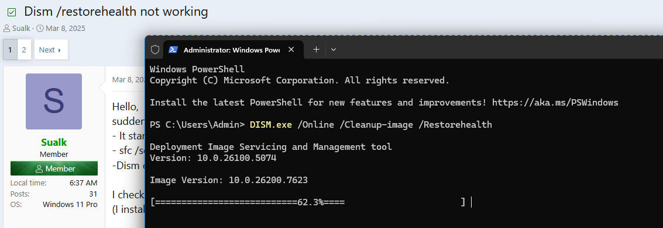663x228 pixels.
Task: Click the Local time value 6:37 AM
Action: [83, 183]
